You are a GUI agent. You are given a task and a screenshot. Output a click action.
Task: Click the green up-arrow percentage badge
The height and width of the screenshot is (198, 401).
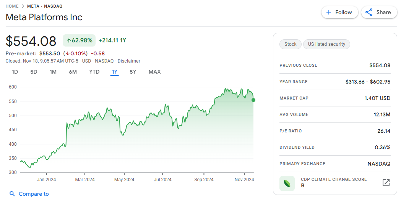(79, 40)
